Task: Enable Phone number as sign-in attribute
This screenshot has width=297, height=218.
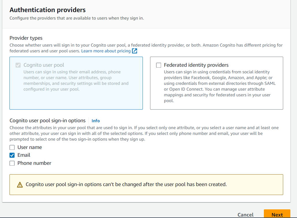Action: (12, 163)
